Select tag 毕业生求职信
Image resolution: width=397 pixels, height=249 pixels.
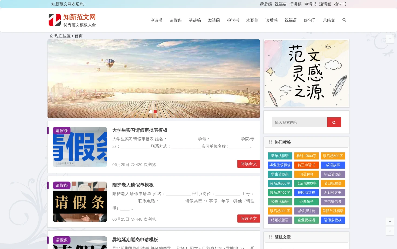tap(280, 165)
